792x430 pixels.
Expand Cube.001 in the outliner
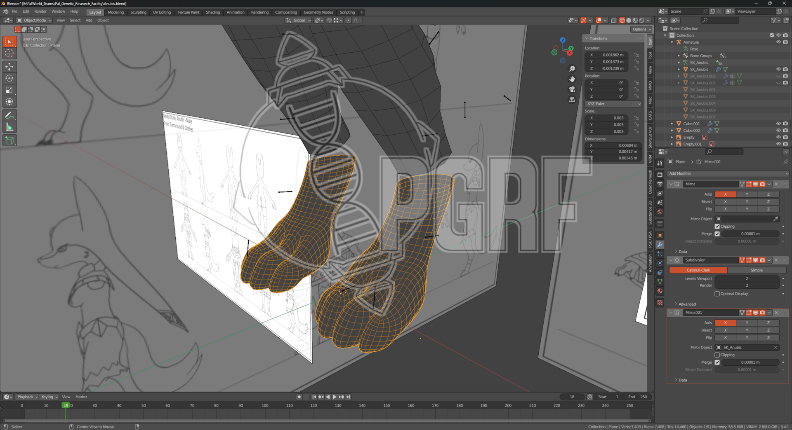click(x=672, y=124)
